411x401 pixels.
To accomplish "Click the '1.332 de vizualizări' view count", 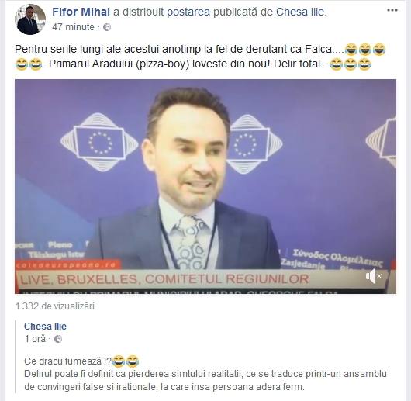I will tap(55, 306).
